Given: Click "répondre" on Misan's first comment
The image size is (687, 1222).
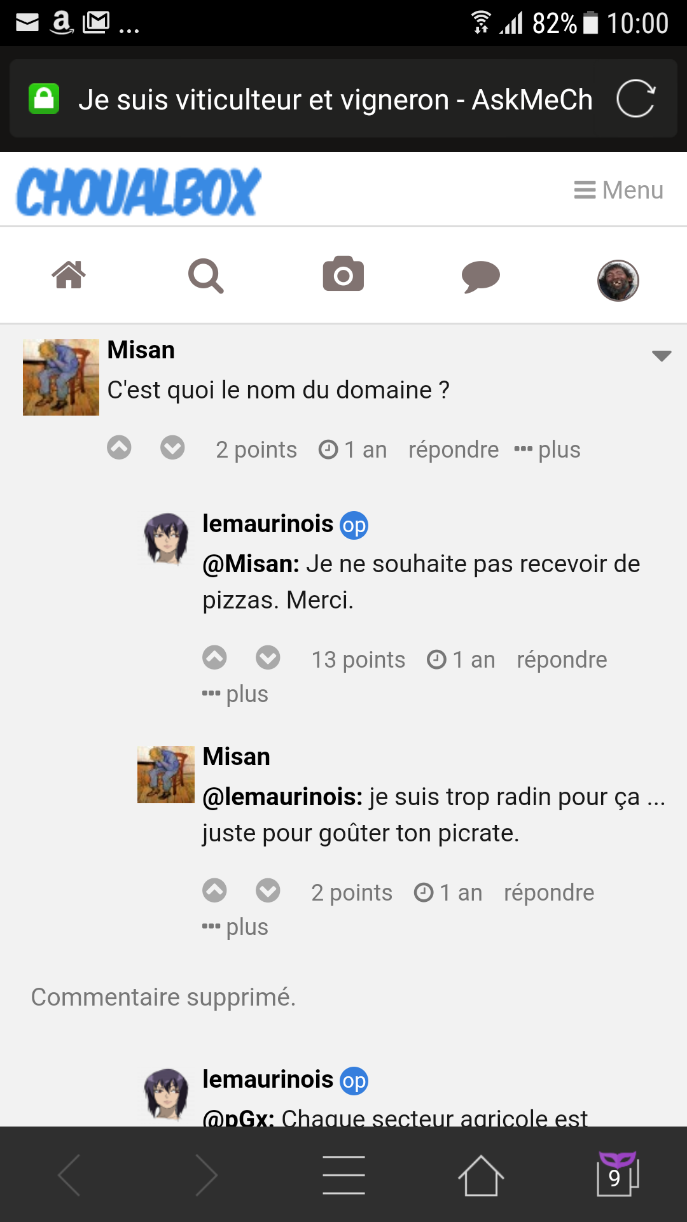Looking at the screenshot, I should (x=453, y=450).
